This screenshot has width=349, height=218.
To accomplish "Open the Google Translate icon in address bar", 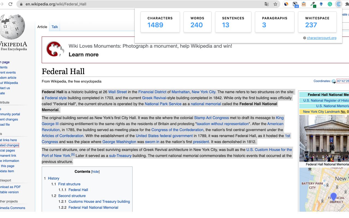I will [x=267, y=4].
